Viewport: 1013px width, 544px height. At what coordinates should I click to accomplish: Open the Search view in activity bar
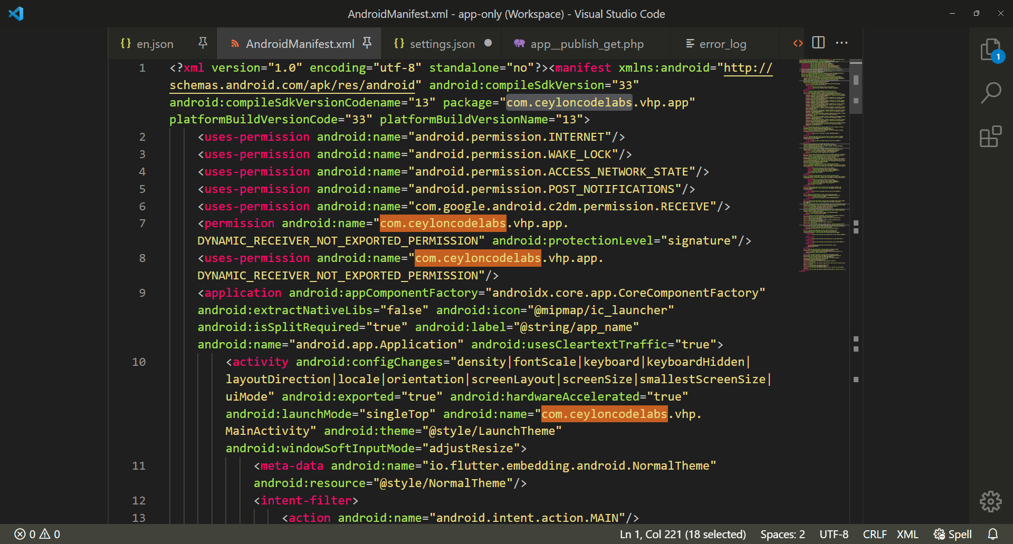pos(990,93)
